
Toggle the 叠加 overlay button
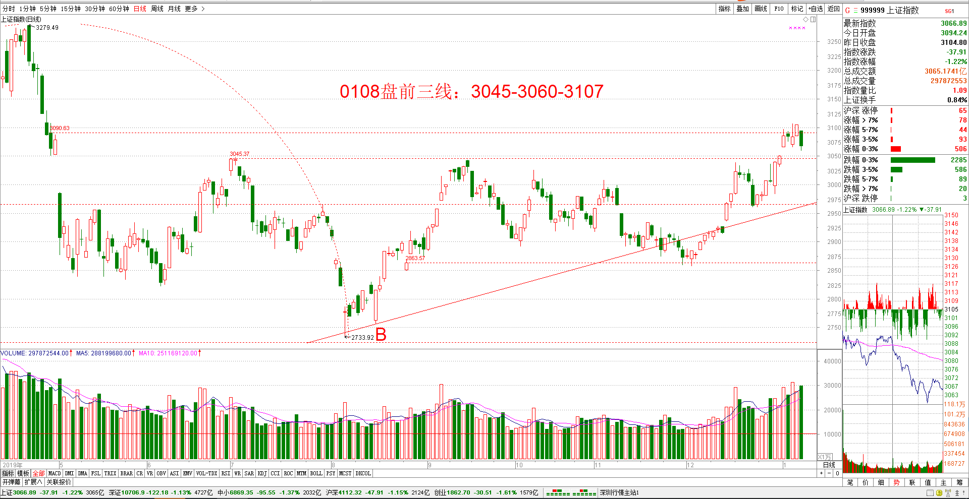click(742, 9)
